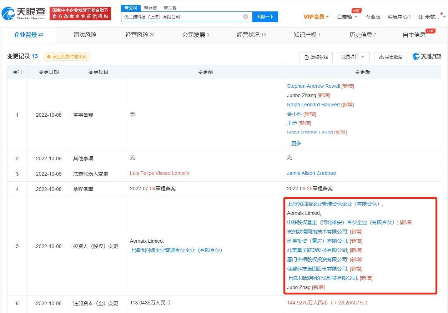The image size is (448, 313).
Task: Open 上海米哈游阿尔戈科技有限公司 link
Action: 322,278
